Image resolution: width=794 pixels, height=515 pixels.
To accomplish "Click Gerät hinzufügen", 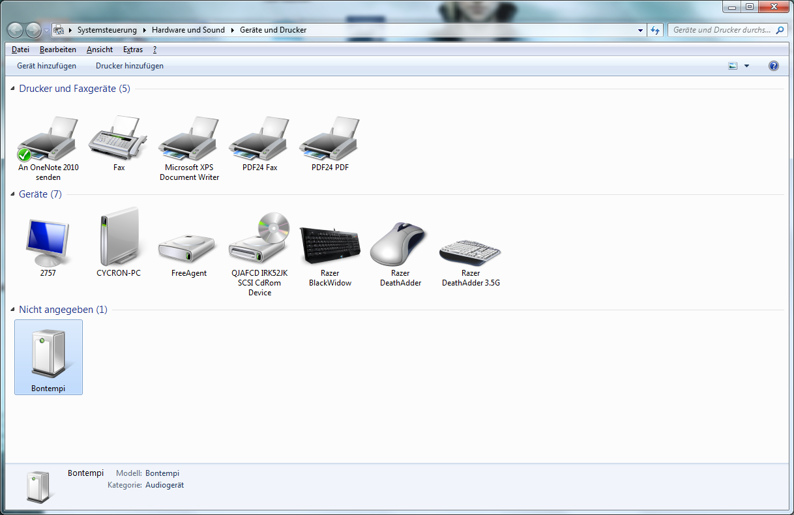I will (x=46, y=66).
